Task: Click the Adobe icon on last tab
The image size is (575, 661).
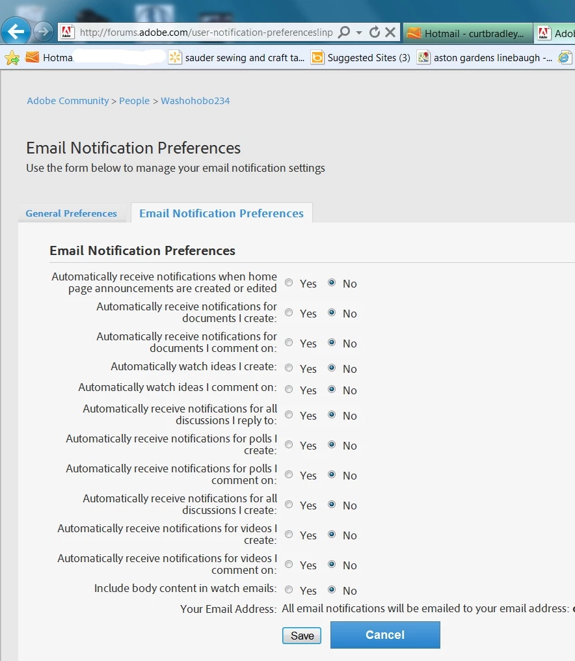Action: (x=543, y=33)
